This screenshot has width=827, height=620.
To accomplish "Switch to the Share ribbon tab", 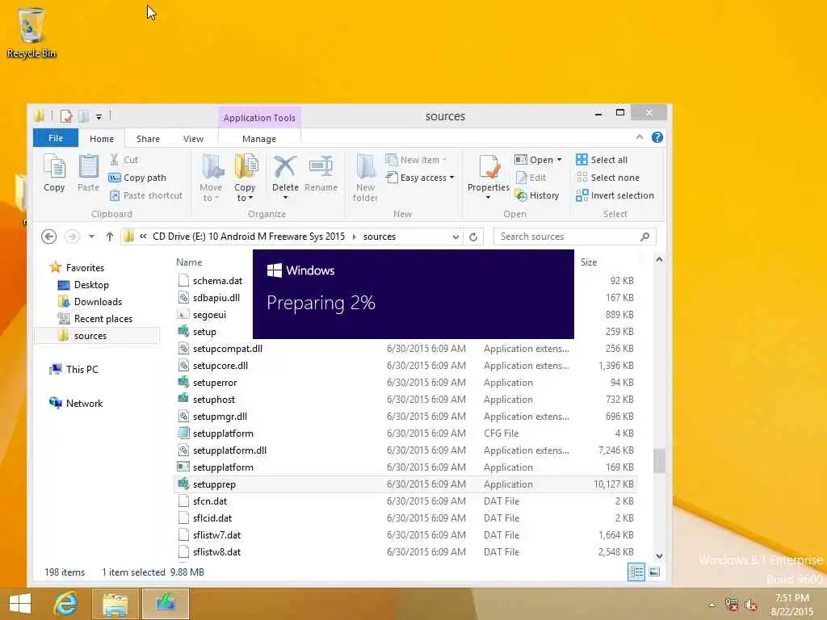I will click(148, 139).
